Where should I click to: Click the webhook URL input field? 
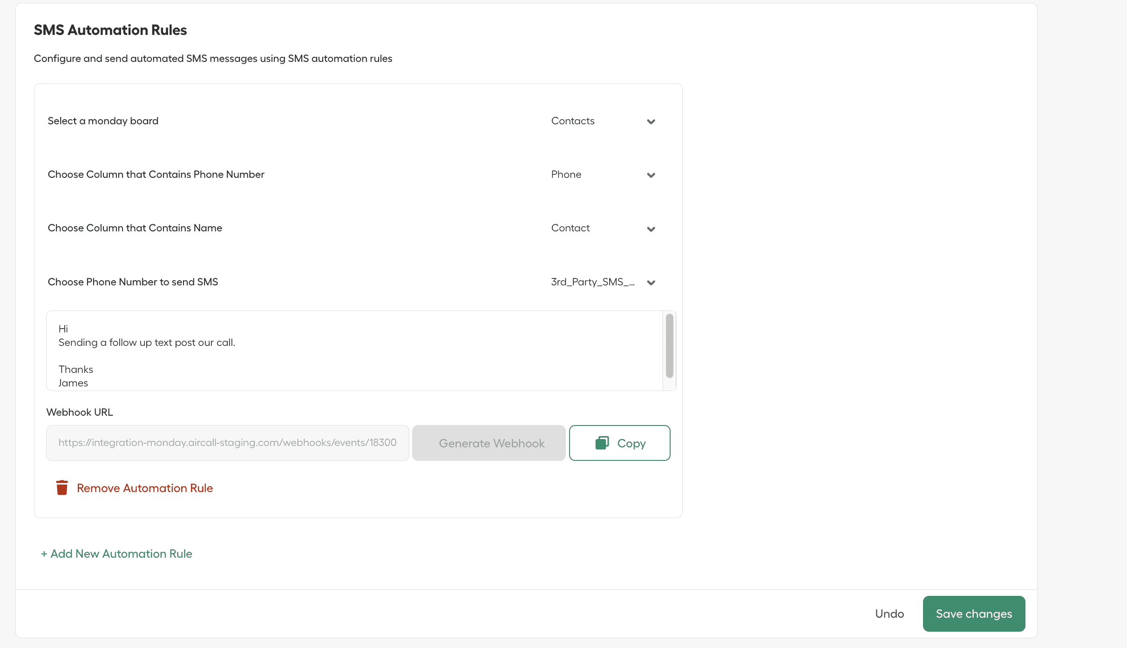pyautogui.click(x=227, y=443)
